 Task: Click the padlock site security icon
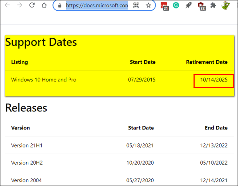60,6
